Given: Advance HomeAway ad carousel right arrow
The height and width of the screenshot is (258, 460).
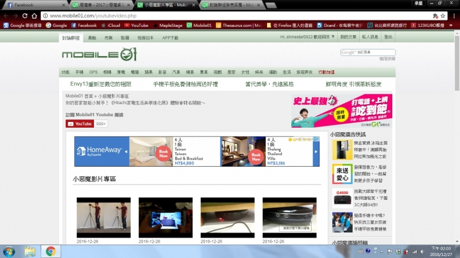Looking at the screenshot, I should pos(316,151).
